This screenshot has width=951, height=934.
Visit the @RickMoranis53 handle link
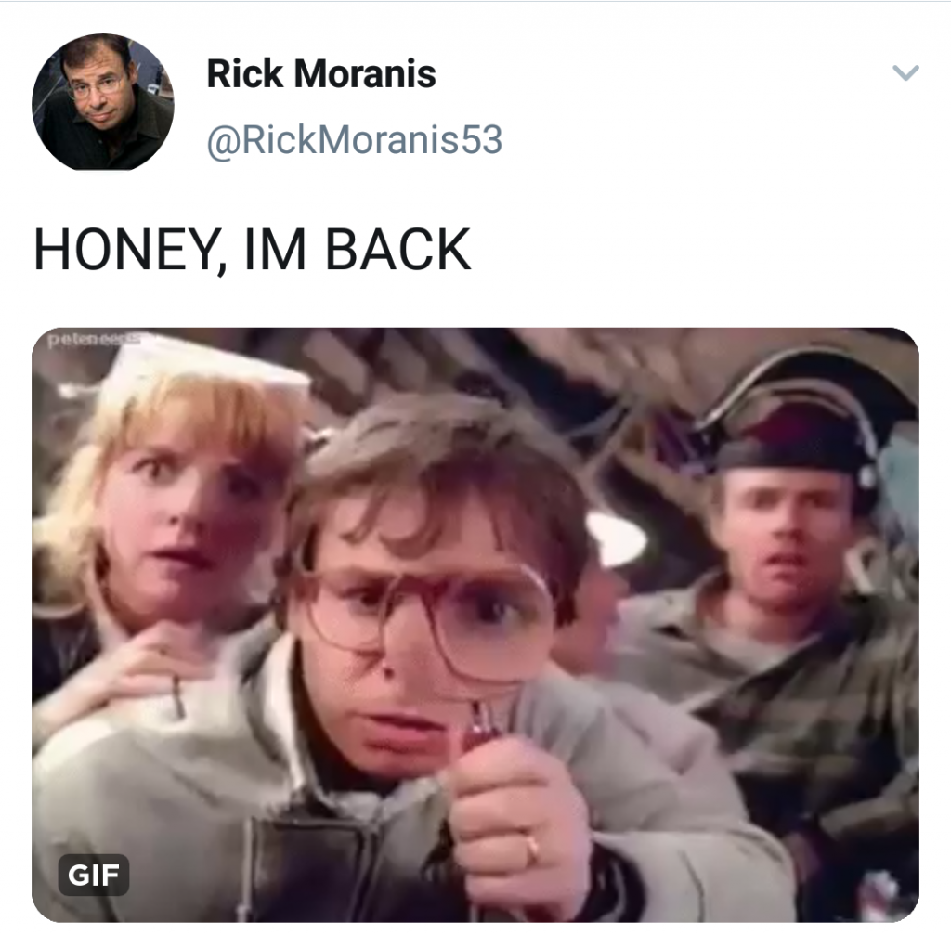pos(355,140)
